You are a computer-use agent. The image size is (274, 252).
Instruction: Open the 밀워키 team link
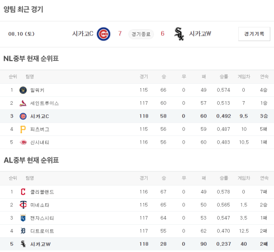tap(37, 90)
